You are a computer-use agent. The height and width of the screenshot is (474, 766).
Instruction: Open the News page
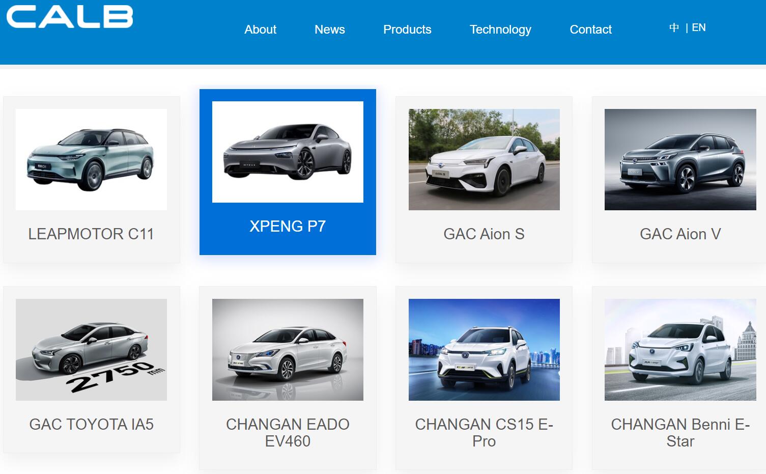[x=330, y=30]
